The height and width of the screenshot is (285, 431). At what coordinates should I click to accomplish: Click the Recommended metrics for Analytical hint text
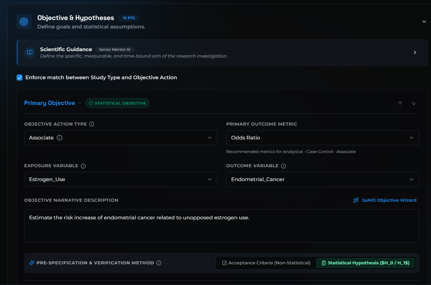click(291, 152)
